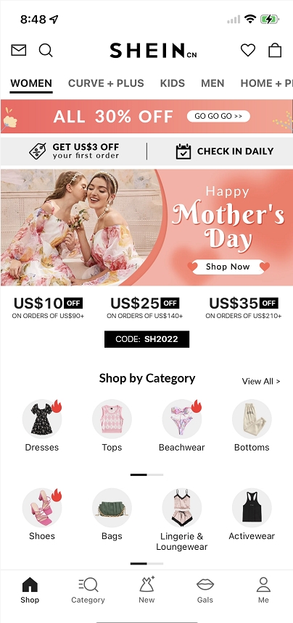Tap the GO GO GO button
Image resolution: width=293 pixels, height=623 pixels.
(x=218, y=116)
